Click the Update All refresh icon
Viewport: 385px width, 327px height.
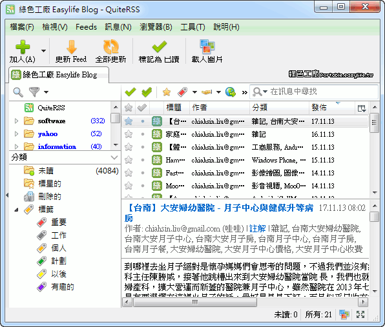pyautogui.click(x=110, y=46)
